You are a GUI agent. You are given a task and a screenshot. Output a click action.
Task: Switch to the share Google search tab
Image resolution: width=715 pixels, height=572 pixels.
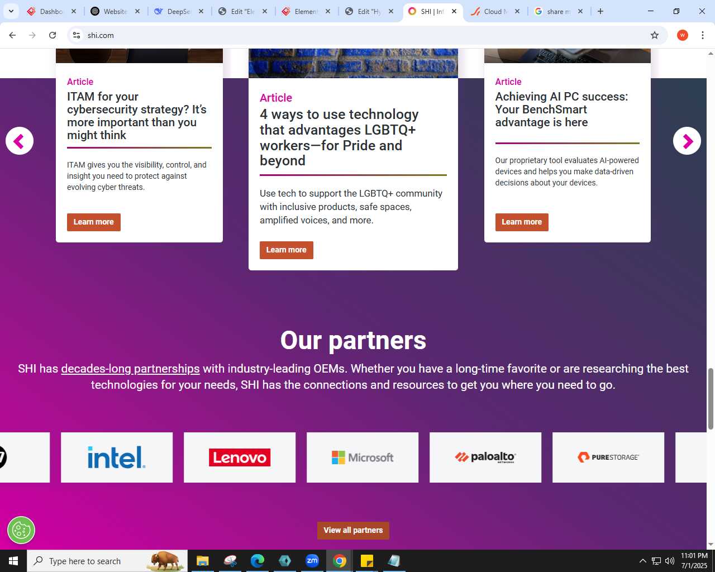click(558, 11)
